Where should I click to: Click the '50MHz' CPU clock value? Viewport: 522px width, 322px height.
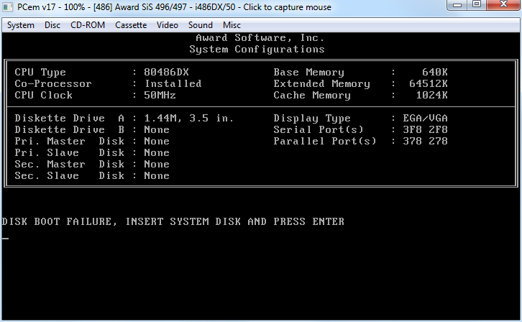[x=160, y=95]
